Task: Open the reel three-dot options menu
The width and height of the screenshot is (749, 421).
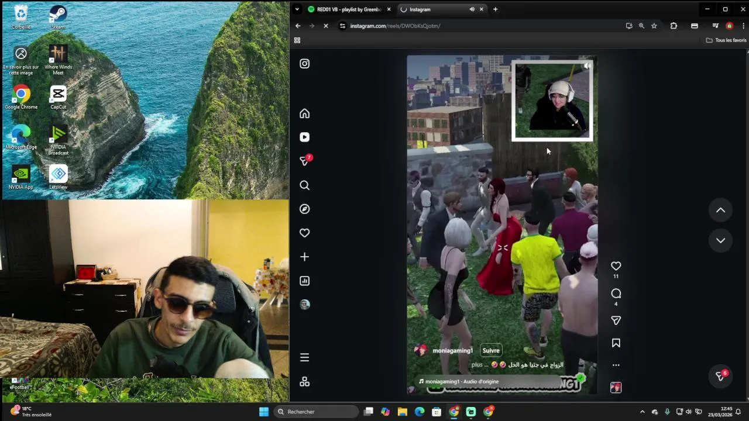Action: pyautogui.click(x=616, y=365)
